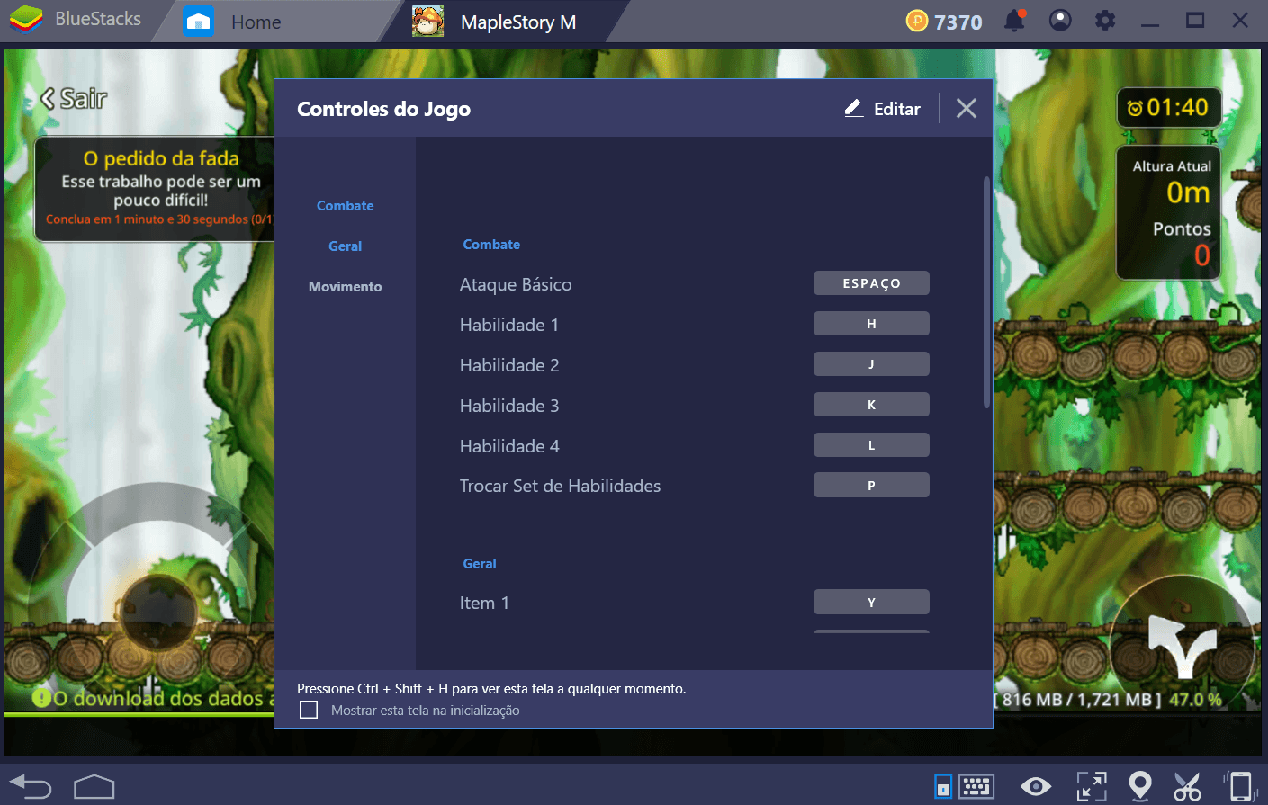Click the download warning exclamation icon

(x=41, y=697)
